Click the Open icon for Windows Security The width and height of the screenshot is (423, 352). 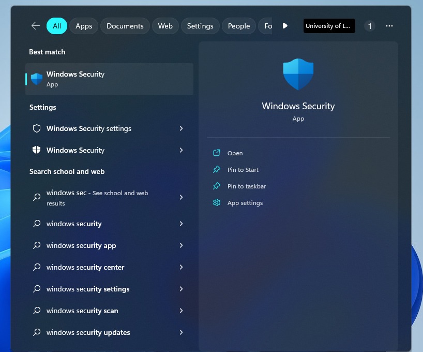pyautogui.click(x=217, y=153)
